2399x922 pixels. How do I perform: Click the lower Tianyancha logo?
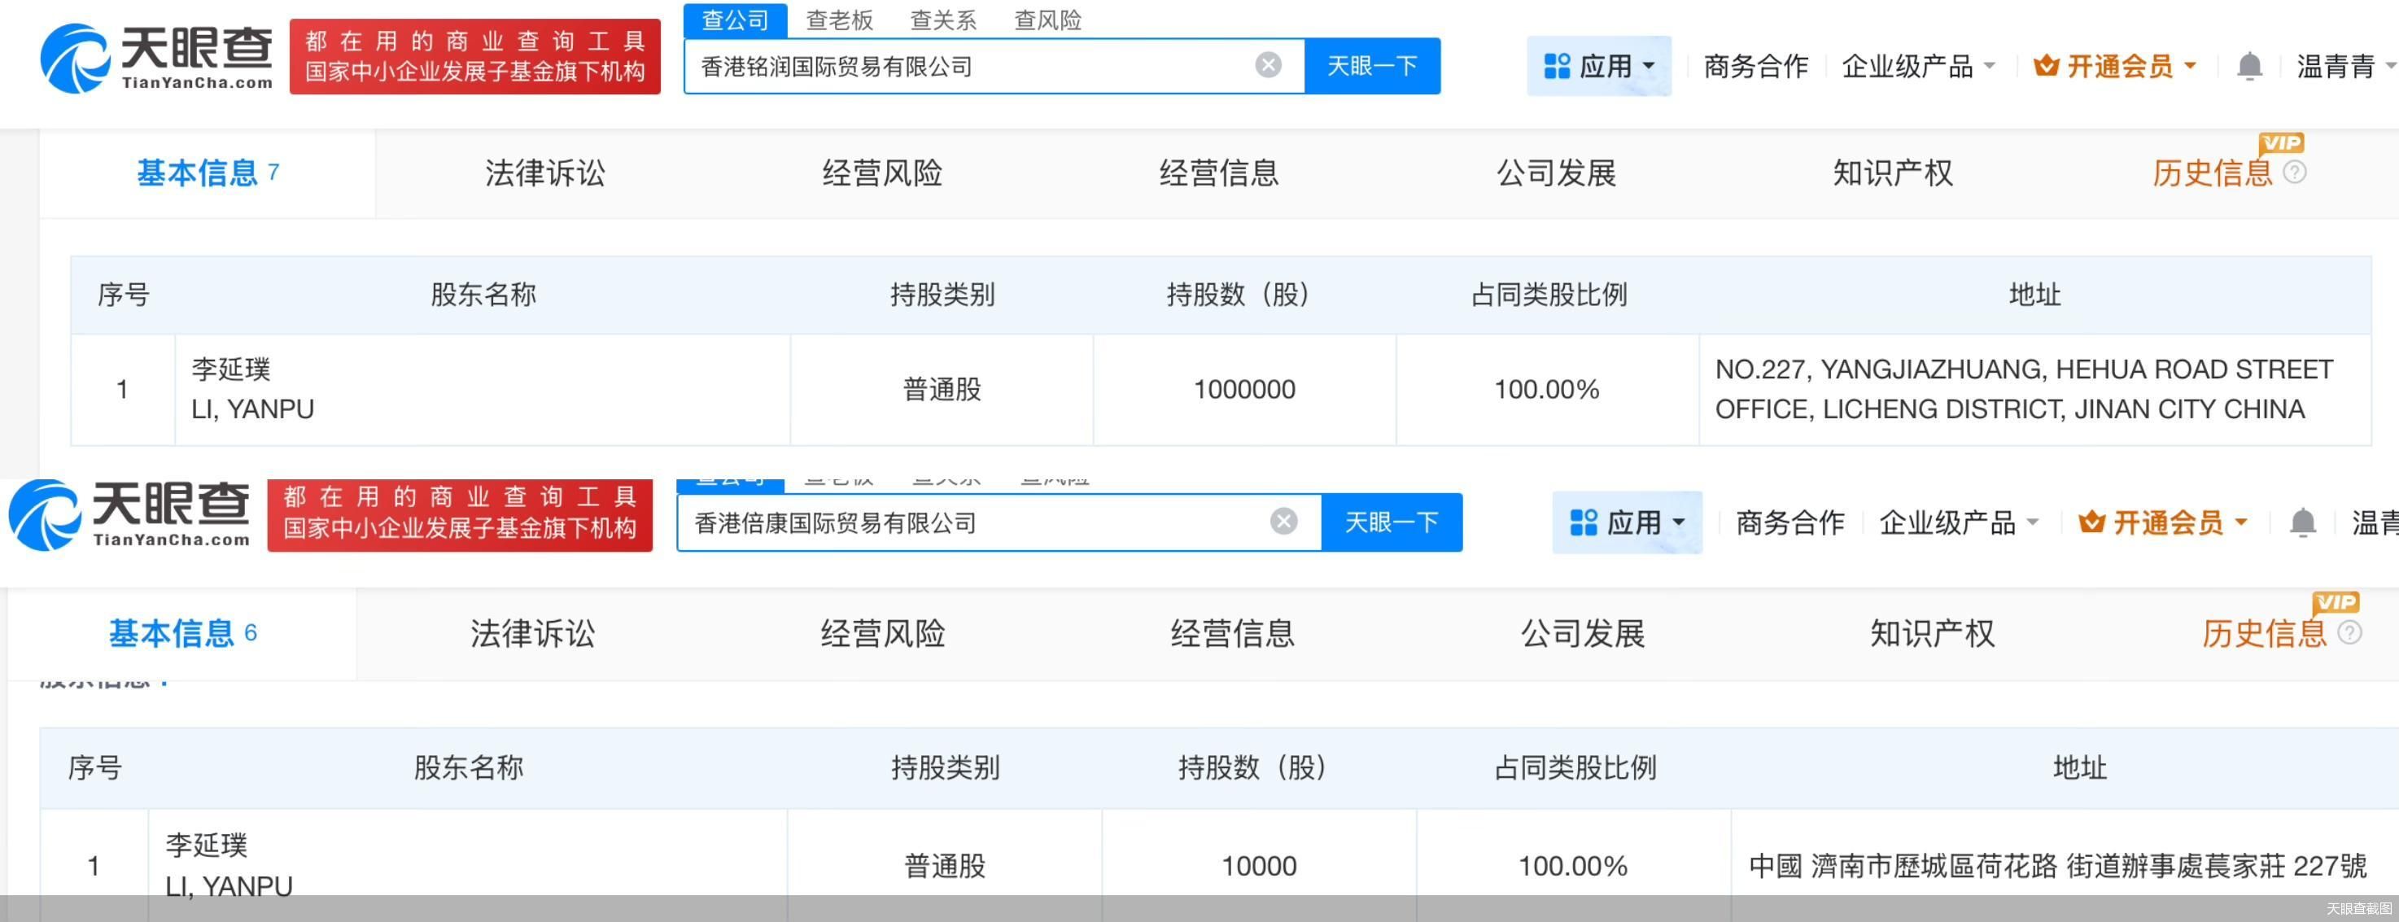(130, 513)
